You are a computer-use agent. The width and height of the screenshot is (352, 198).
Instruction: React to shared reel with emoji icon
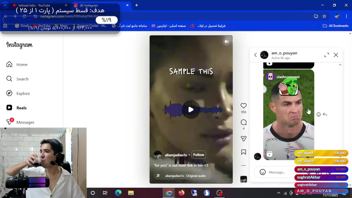(x=318, y=114)
